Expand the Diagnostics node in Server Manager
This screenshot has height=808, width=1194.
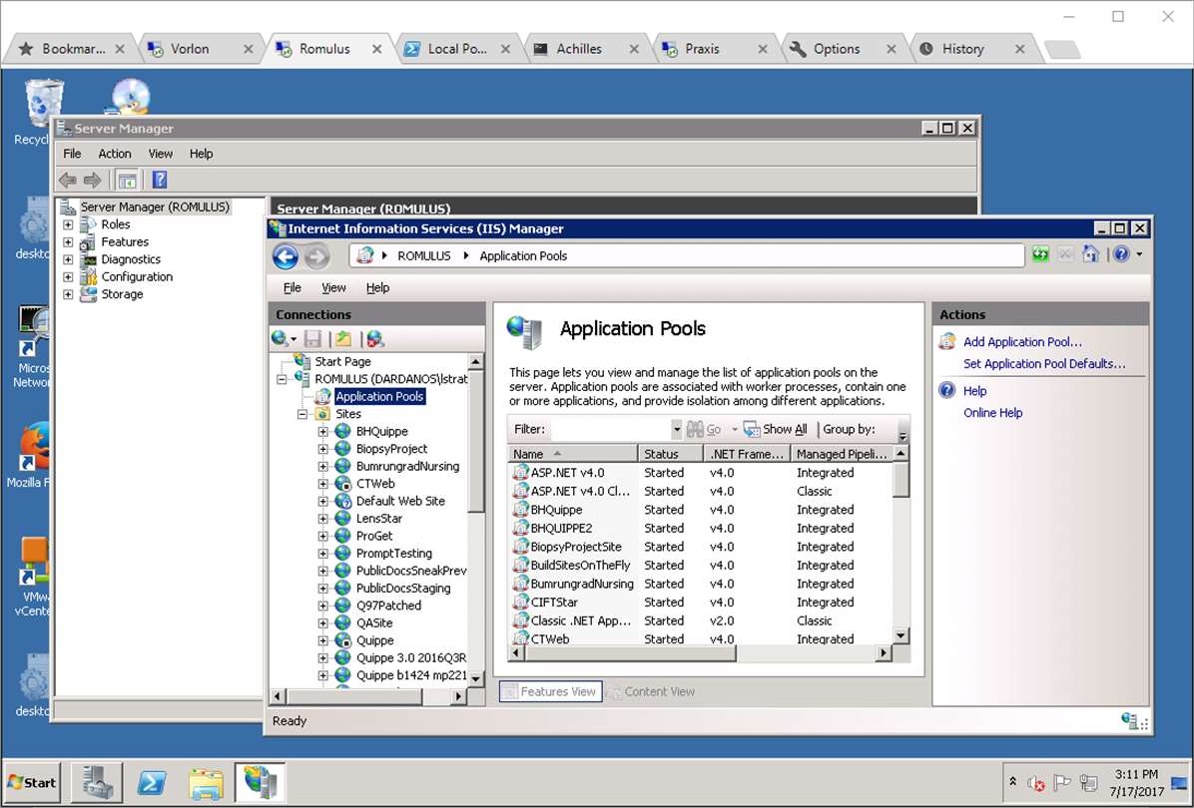(x=68, y=259)
